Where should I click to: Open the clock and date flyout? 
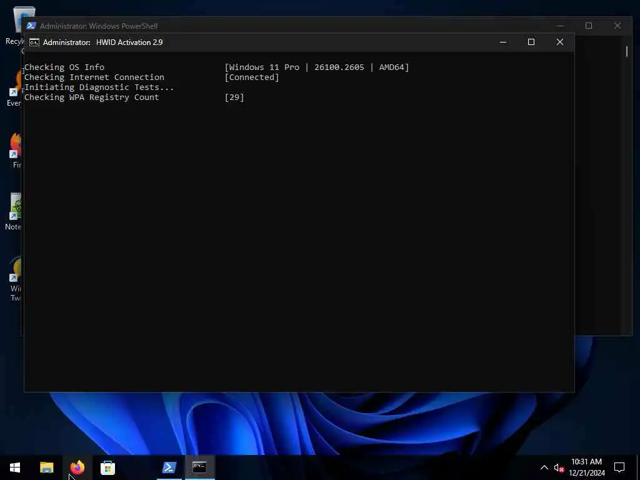[x=586, y=467]
